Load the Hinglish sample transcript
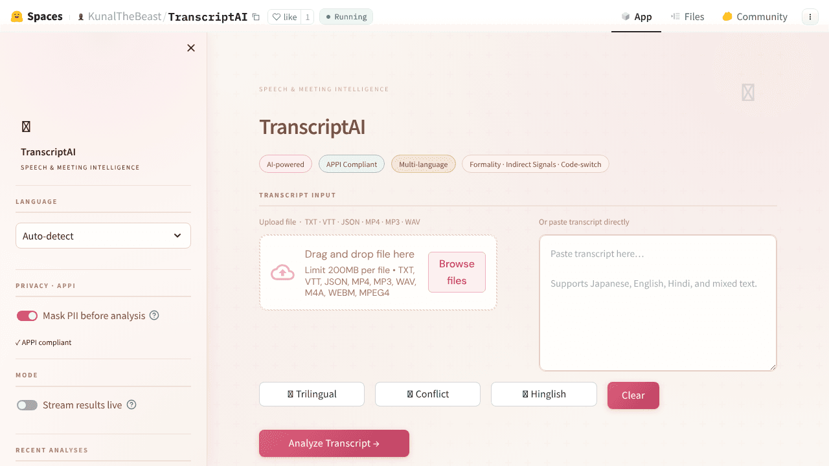Viewport: 829px width, 466px height. click(543, 394)
